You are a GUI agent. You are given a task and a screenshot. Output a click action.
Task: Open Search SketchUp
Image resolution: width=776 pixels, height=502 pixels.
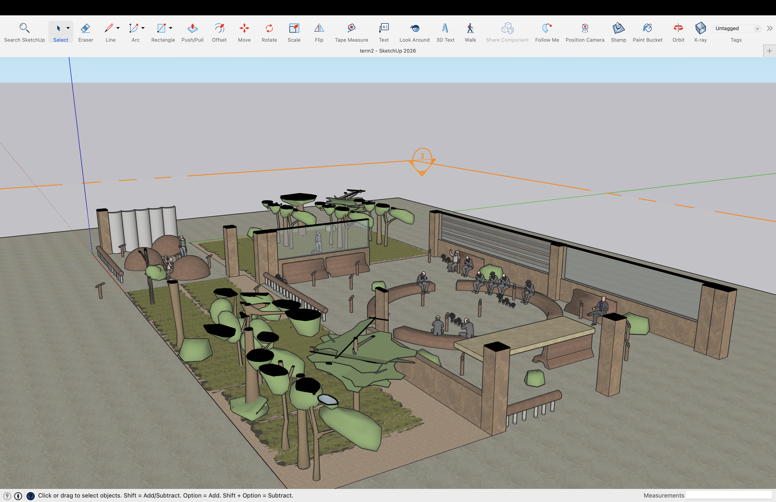click(25, 32)
